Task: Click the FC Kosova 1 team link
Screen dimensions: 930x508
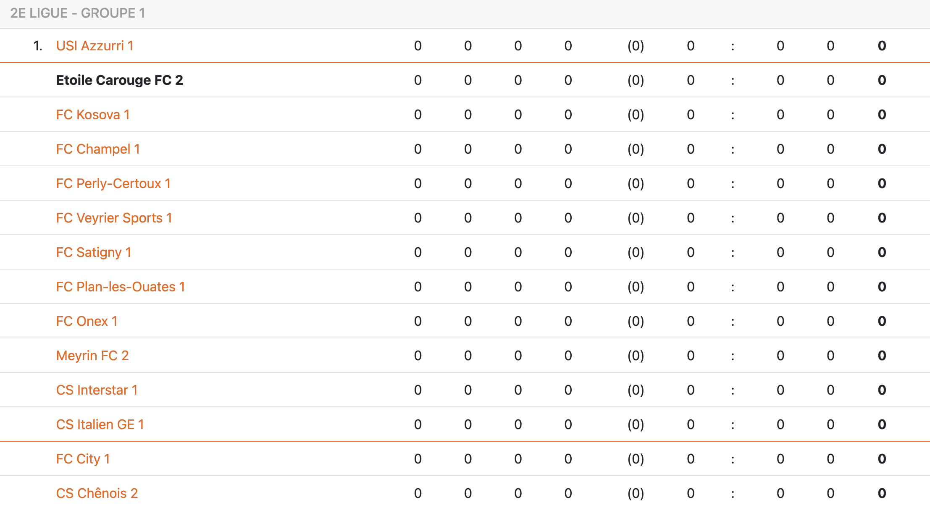Action: (x=93, y=115)
